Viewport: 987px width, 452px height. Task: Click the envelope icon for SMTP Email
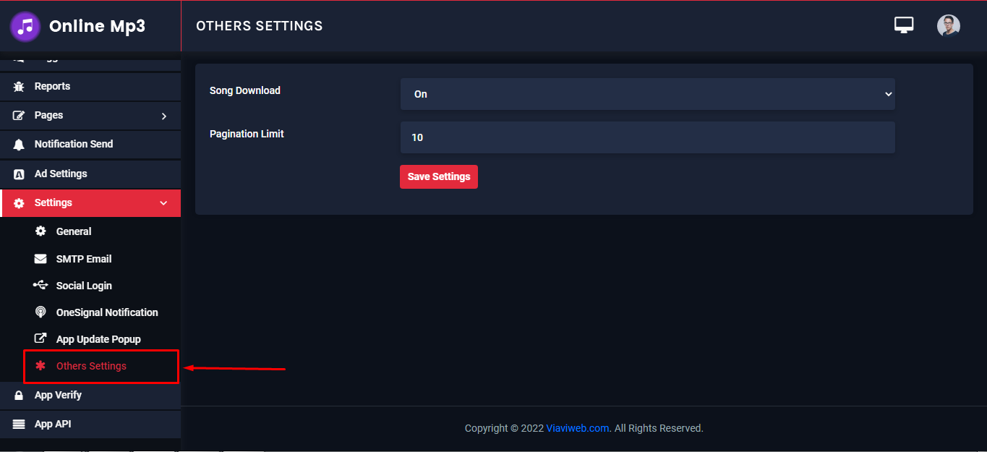point(40,259)
